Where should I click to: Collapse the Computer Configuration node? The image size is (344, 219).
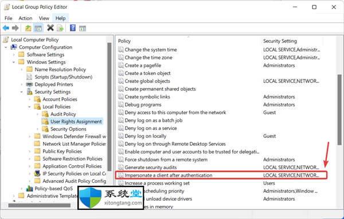click(6, 47)
